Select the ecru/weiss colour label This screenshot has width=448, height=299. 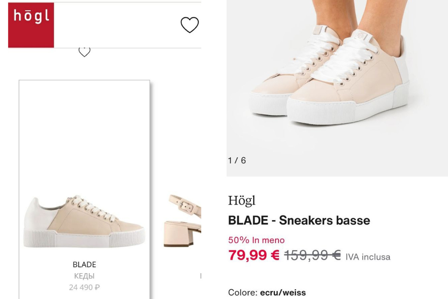point(283,293)
